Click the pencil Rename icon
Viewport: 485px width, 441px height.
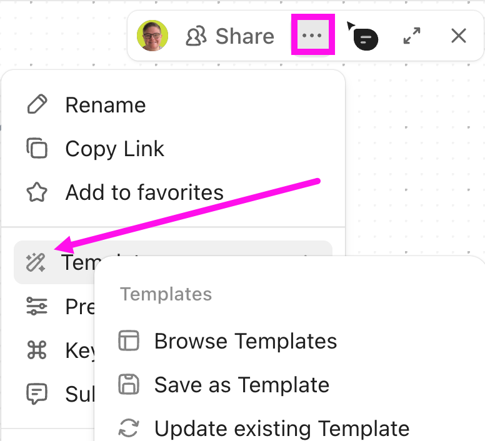pyautogui.click(x=37, y=105)
